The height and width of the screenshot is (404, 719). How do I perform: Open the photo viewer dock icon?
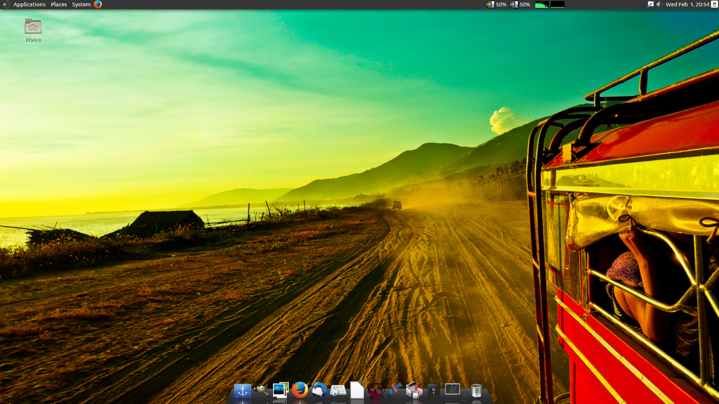pyautogui.click(x=280, y=390)
